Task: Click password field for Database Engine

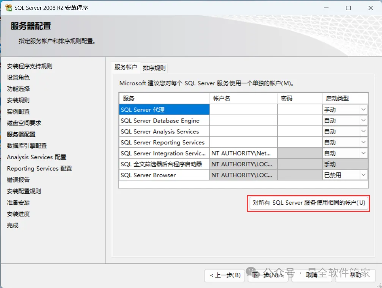Action: (x=300, y=121)
